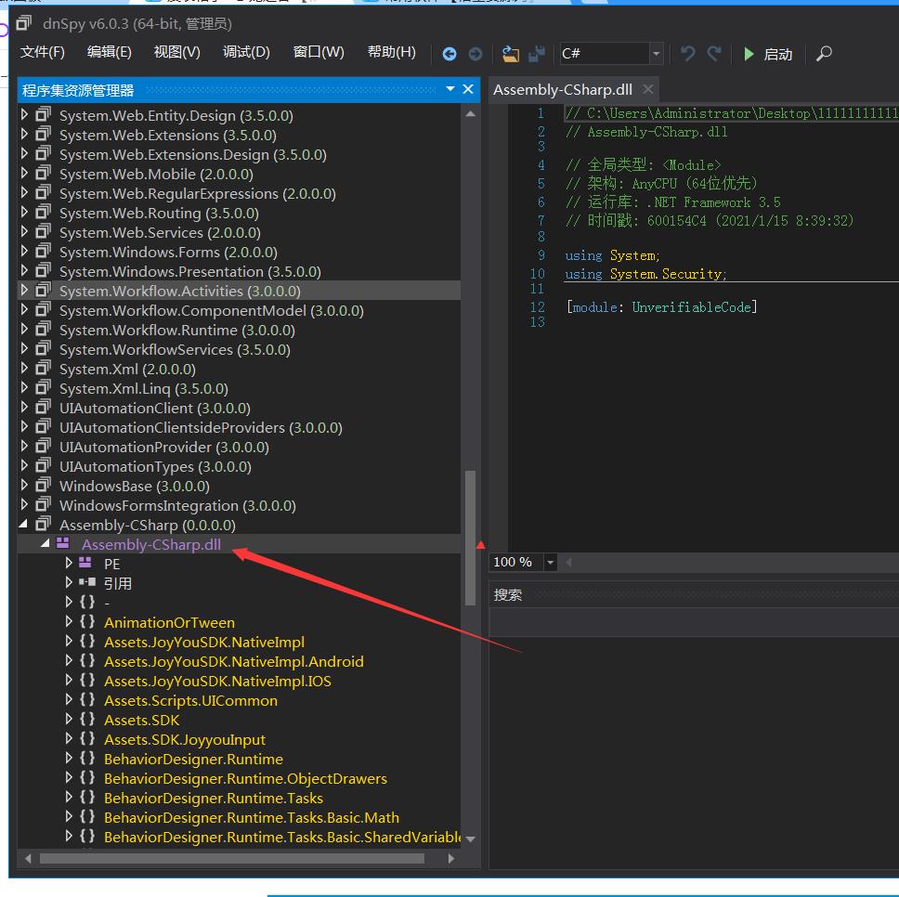Viewport: 899px width, 897px height.
Task: Open search with the magnifier icon
Action: [824, 54]
